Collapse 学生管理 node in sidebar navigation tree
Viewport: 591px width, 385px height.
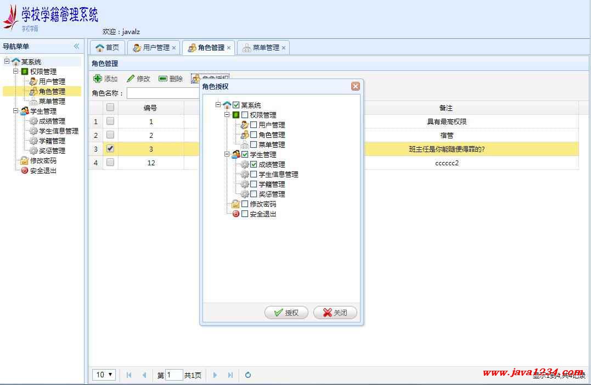pos(16,111)
